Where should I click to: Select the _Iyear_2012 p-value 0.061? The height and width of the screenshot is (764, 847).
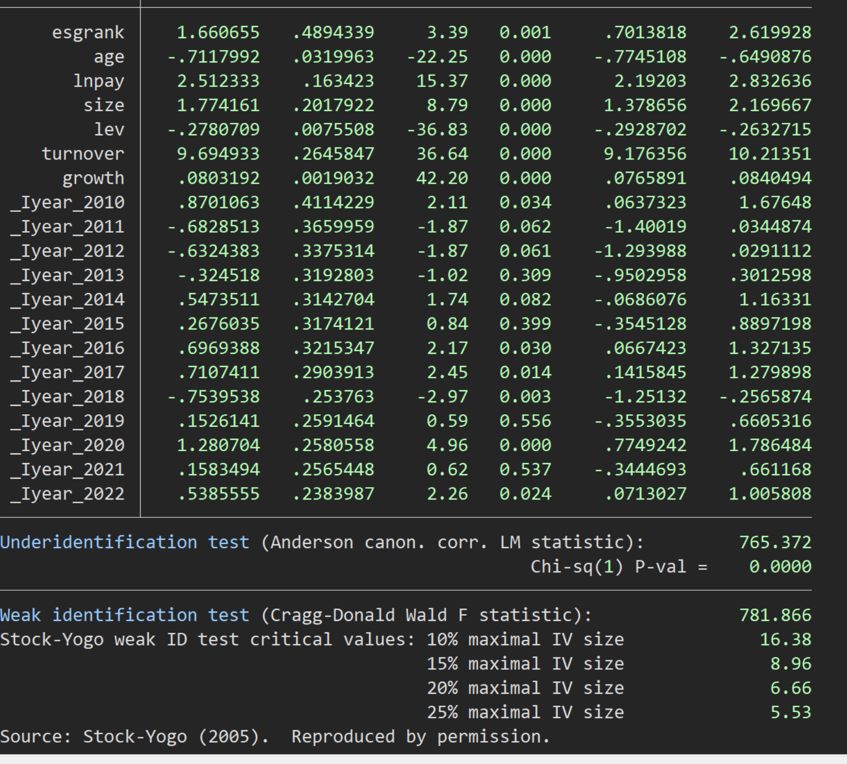click(525, 251)
